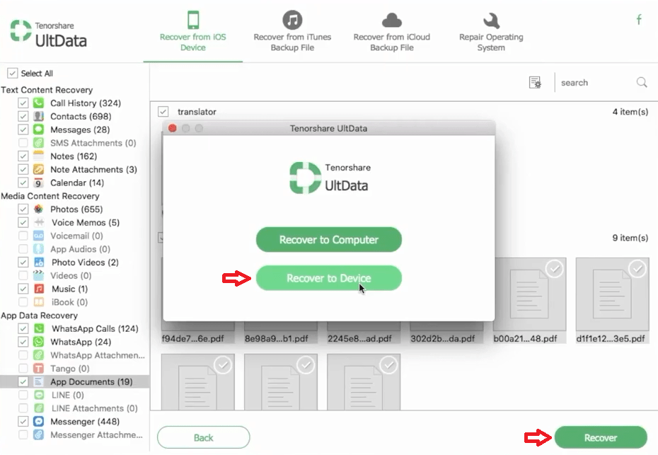Click the export list icon beside search bar

pos(536,82)
